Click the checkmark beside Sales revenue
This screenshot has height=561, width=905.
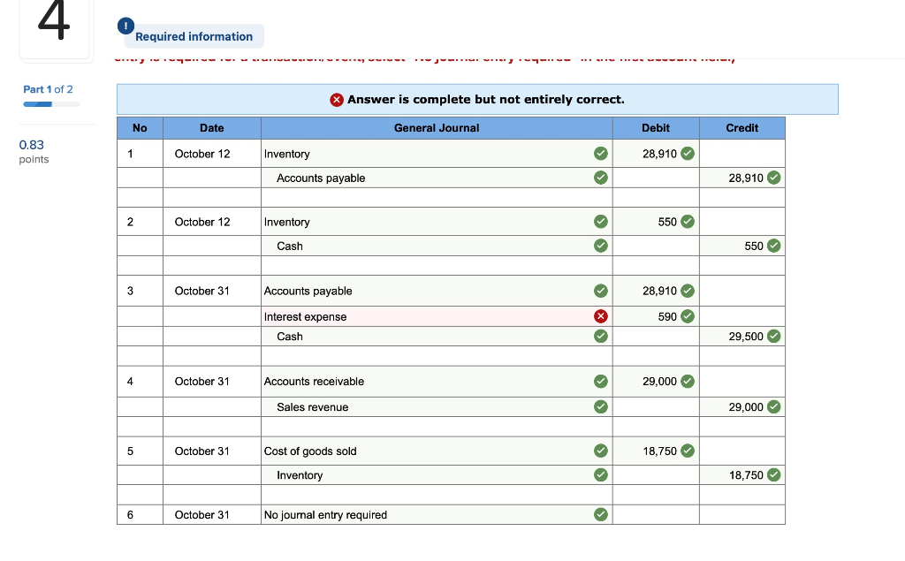pos(601,406)
